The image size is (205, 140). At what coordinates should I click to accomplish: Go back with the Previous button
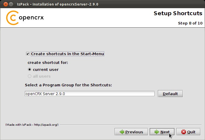click(131, 132)
